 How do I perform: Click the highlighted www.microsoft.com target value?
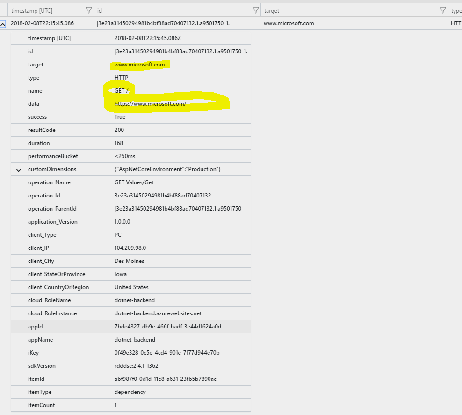pyautogui.click(x=139, y=64)
